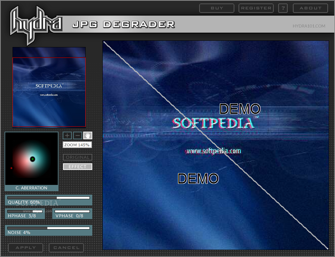The width and height of the screenshot is (335, 257).
Task: Adjust the QUALITY 60% slider
Action: click(x=48, y=198)
